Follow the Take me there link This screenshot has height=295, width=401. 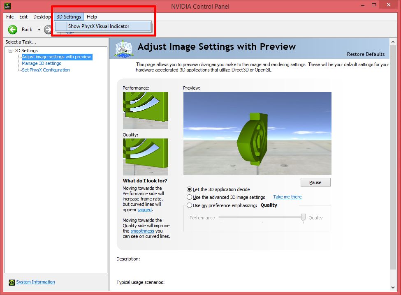click(287, 197)
